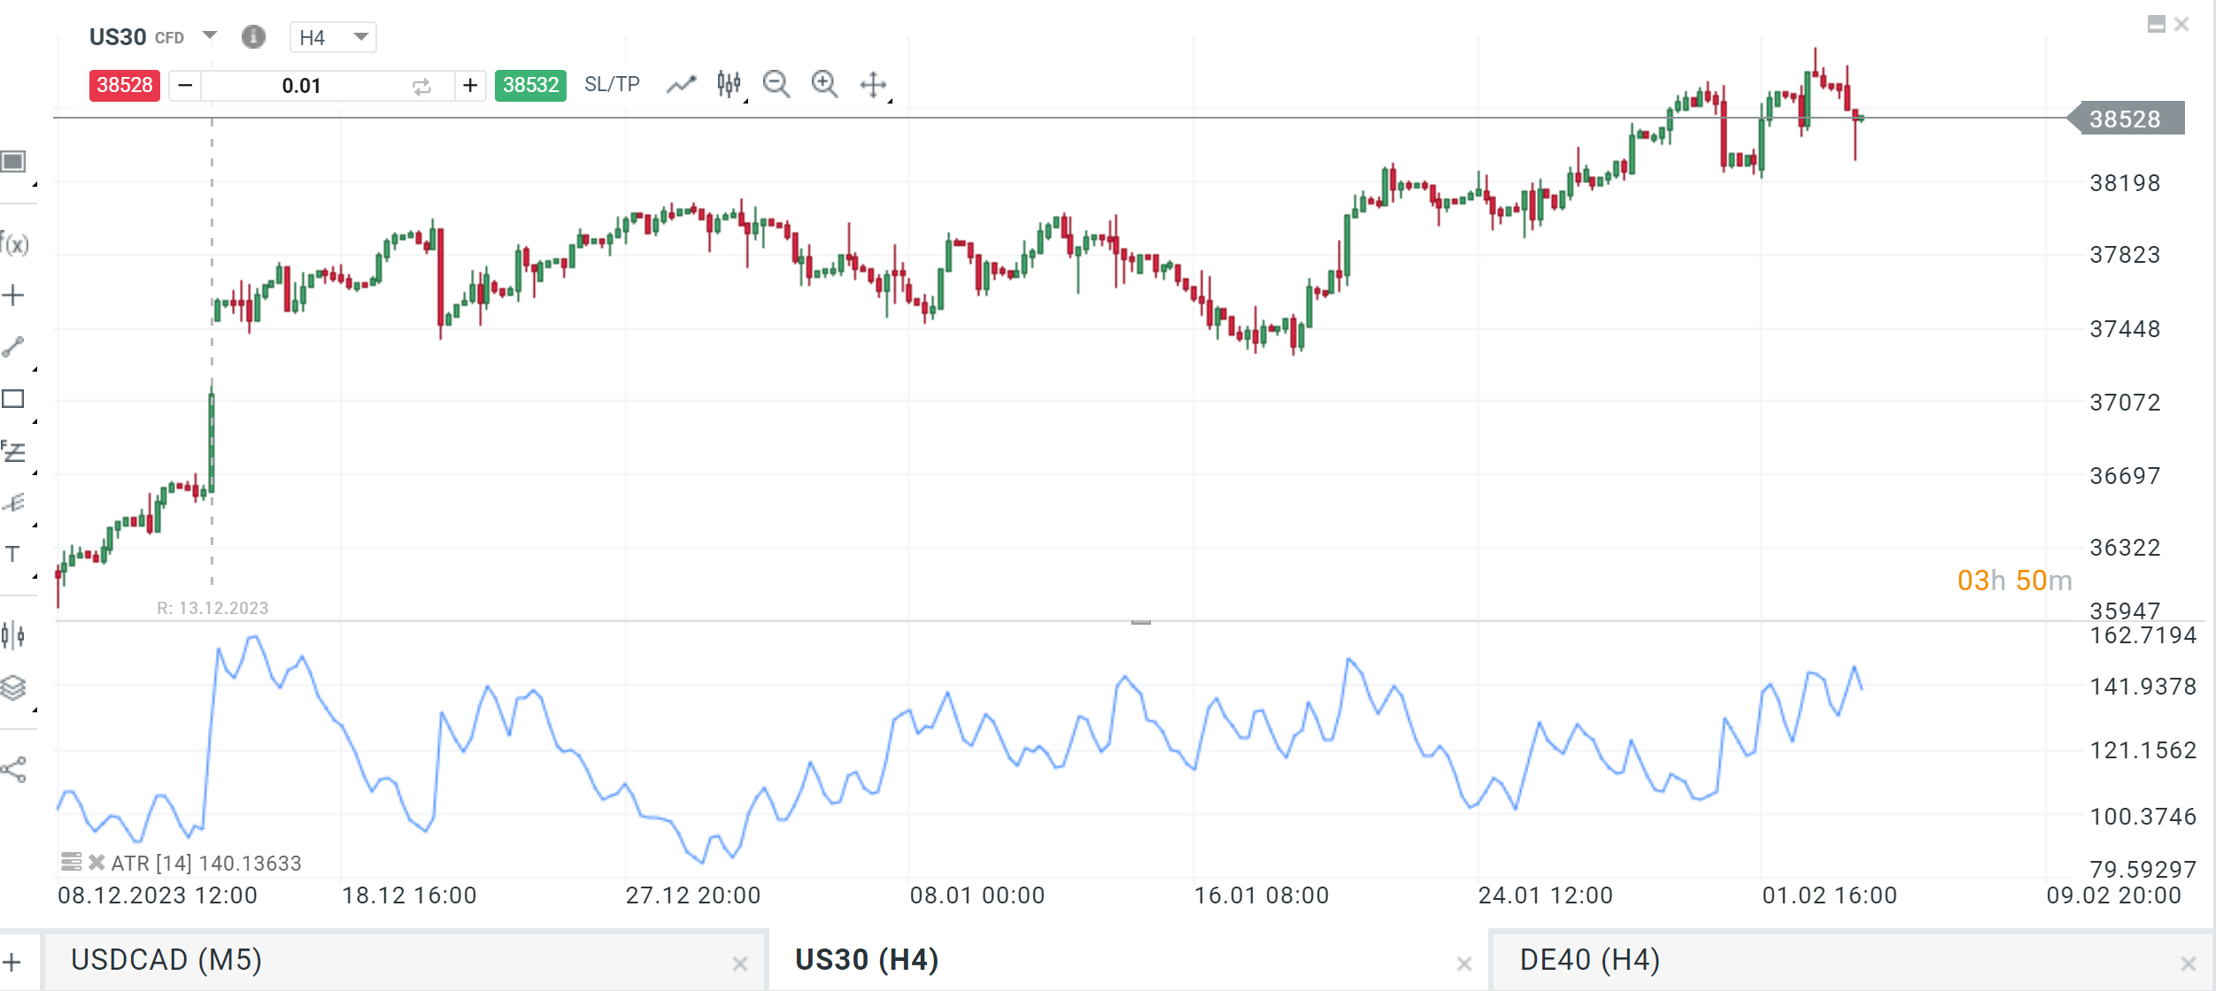Click the share chart icon
Screen dimensions: 2216x991
[x=13, y=770]
